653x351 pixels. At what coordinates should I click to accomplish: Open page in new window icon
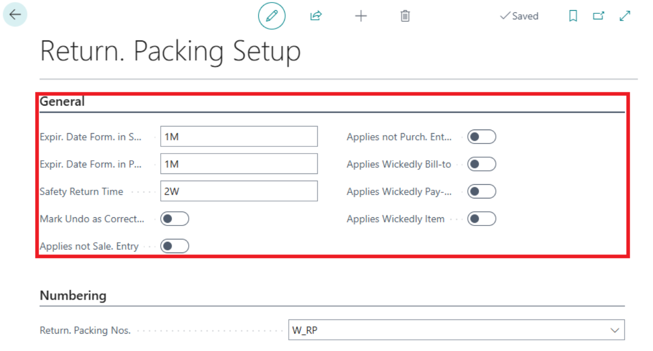point(598,16)
